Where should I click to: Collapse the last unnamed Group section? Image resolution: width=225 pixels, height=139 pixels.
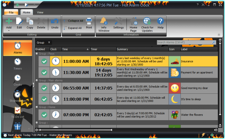[x=37, y=123]
